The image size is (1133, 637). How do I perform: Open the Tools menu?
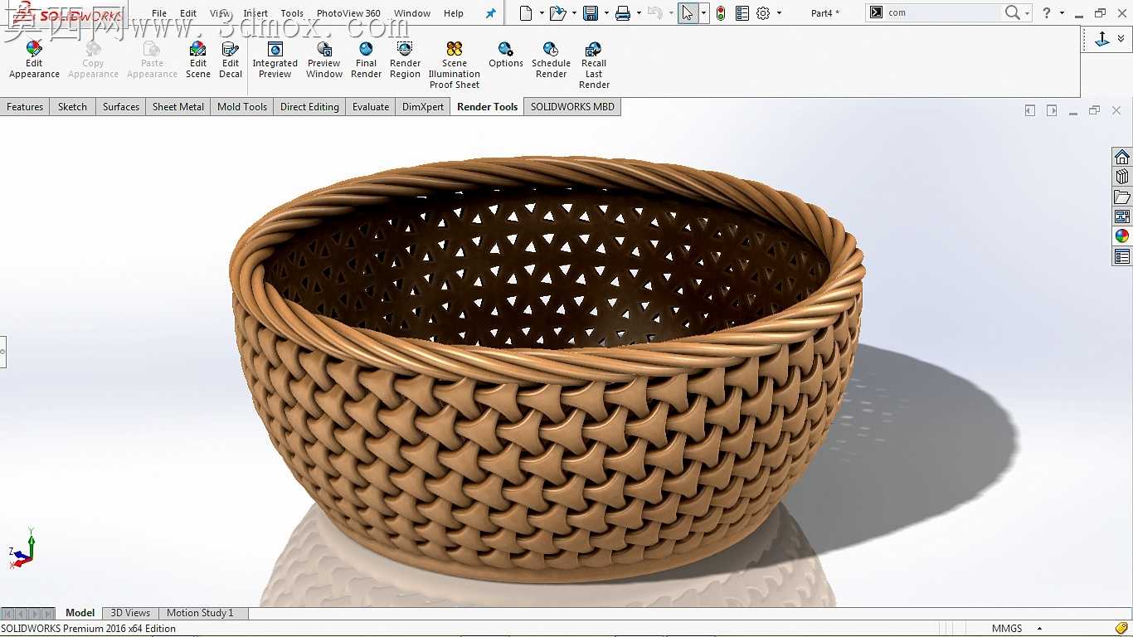[x=292, y=13]
